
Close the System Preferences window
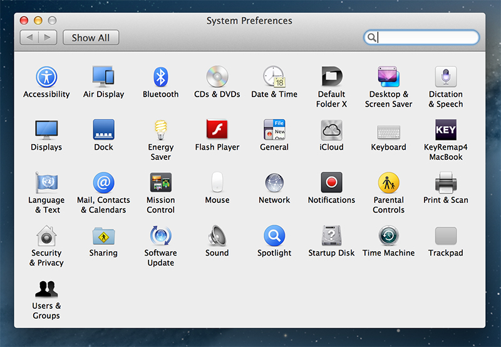coord(24,21)
